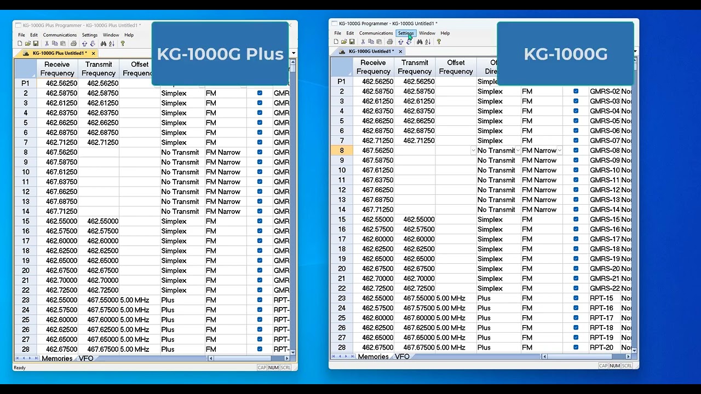This screenshot has height=394, width=701.
Task: Toggle row 15 checkbox in KG-1000G Plus window
Action: [260, 221]
